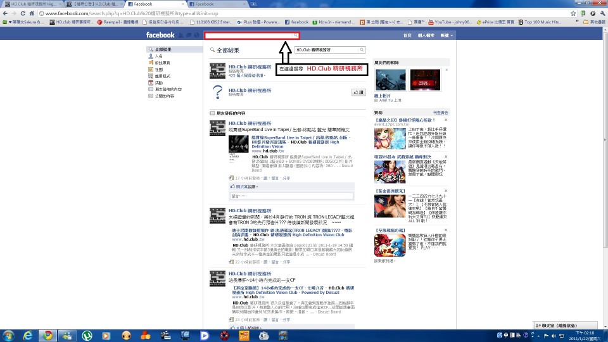Screen dimensions: 608x342
Task: Go to 首頁 in facebook top bar
Action: coord(407,35)
